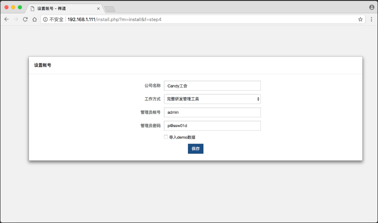Open site info next to 不安全
The width and height of the screenshot is (378, 223).
coord(45,19)
